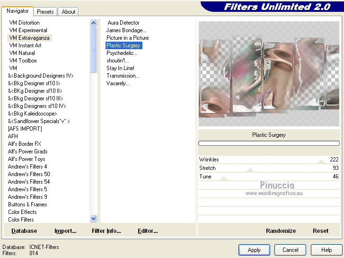Select VM Natural category
Viewport: 344px width, 258px height.
22,53
